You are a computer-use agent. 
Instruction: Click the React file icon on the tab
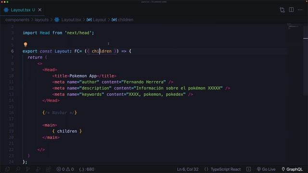pyautogui.click(x=6, y=10)
